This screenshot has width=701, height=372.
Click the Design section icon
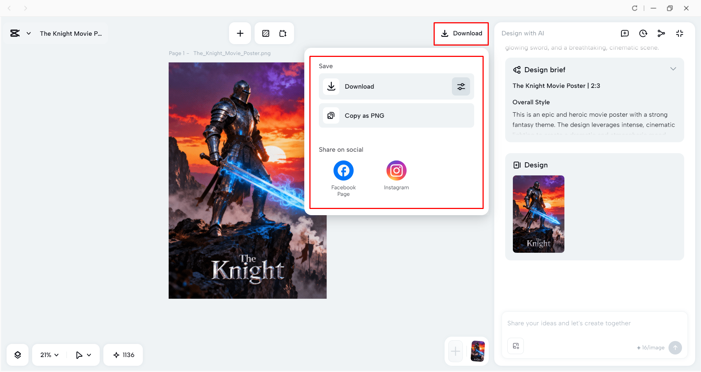click(x=517, y=165)
